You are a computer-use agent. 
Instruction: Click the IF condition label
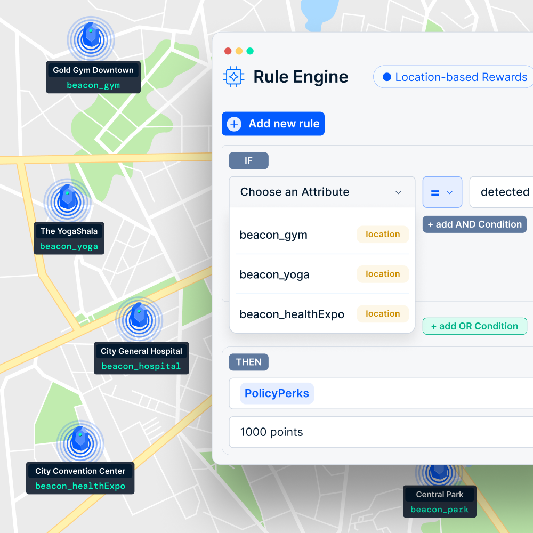click(248, 160)
